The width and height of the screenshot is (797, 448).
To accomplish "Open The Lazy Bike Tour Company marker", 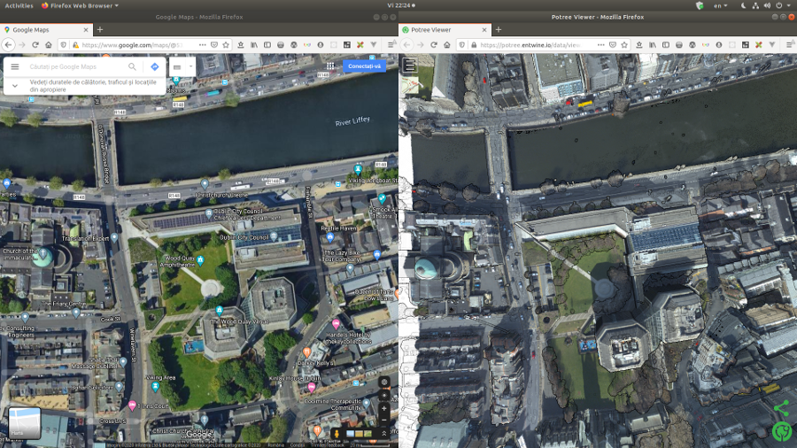I will [376, 254].
